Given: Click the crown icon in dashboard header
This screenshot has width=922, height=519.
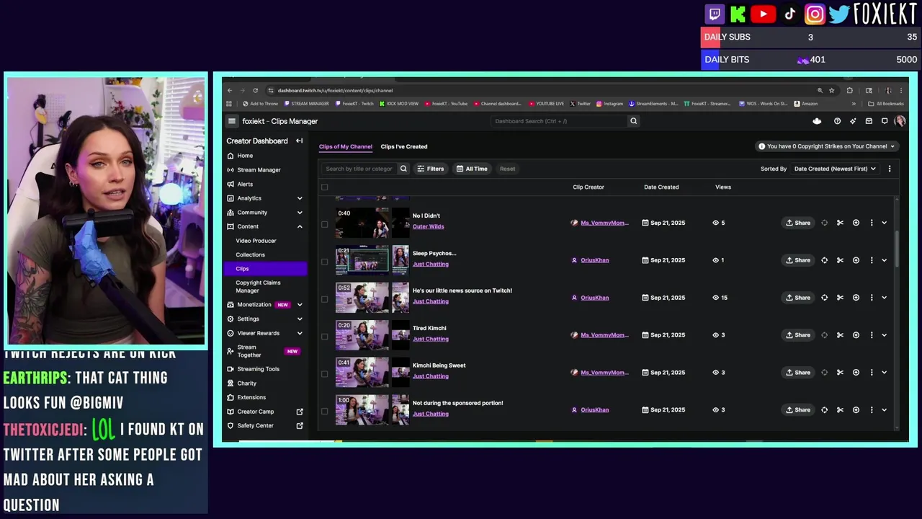Looking at the screenshot, I should coord(817,121).
